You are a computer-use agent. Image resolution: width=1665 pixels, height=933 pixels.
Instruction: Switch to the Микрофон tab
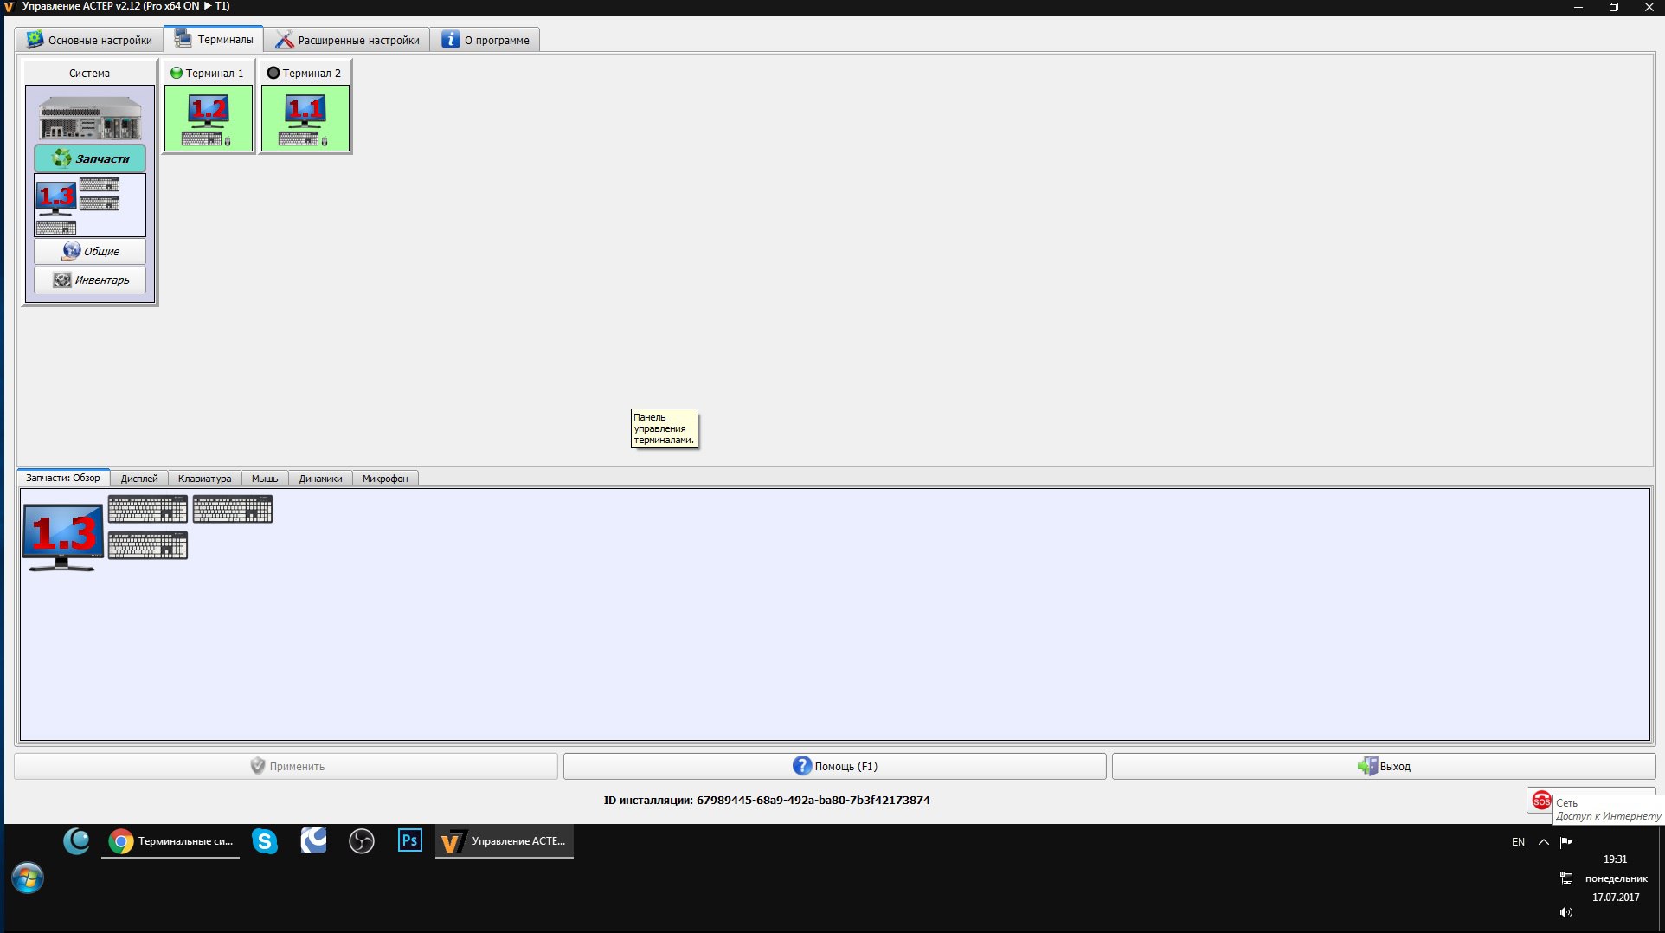(x=385, y=479)
